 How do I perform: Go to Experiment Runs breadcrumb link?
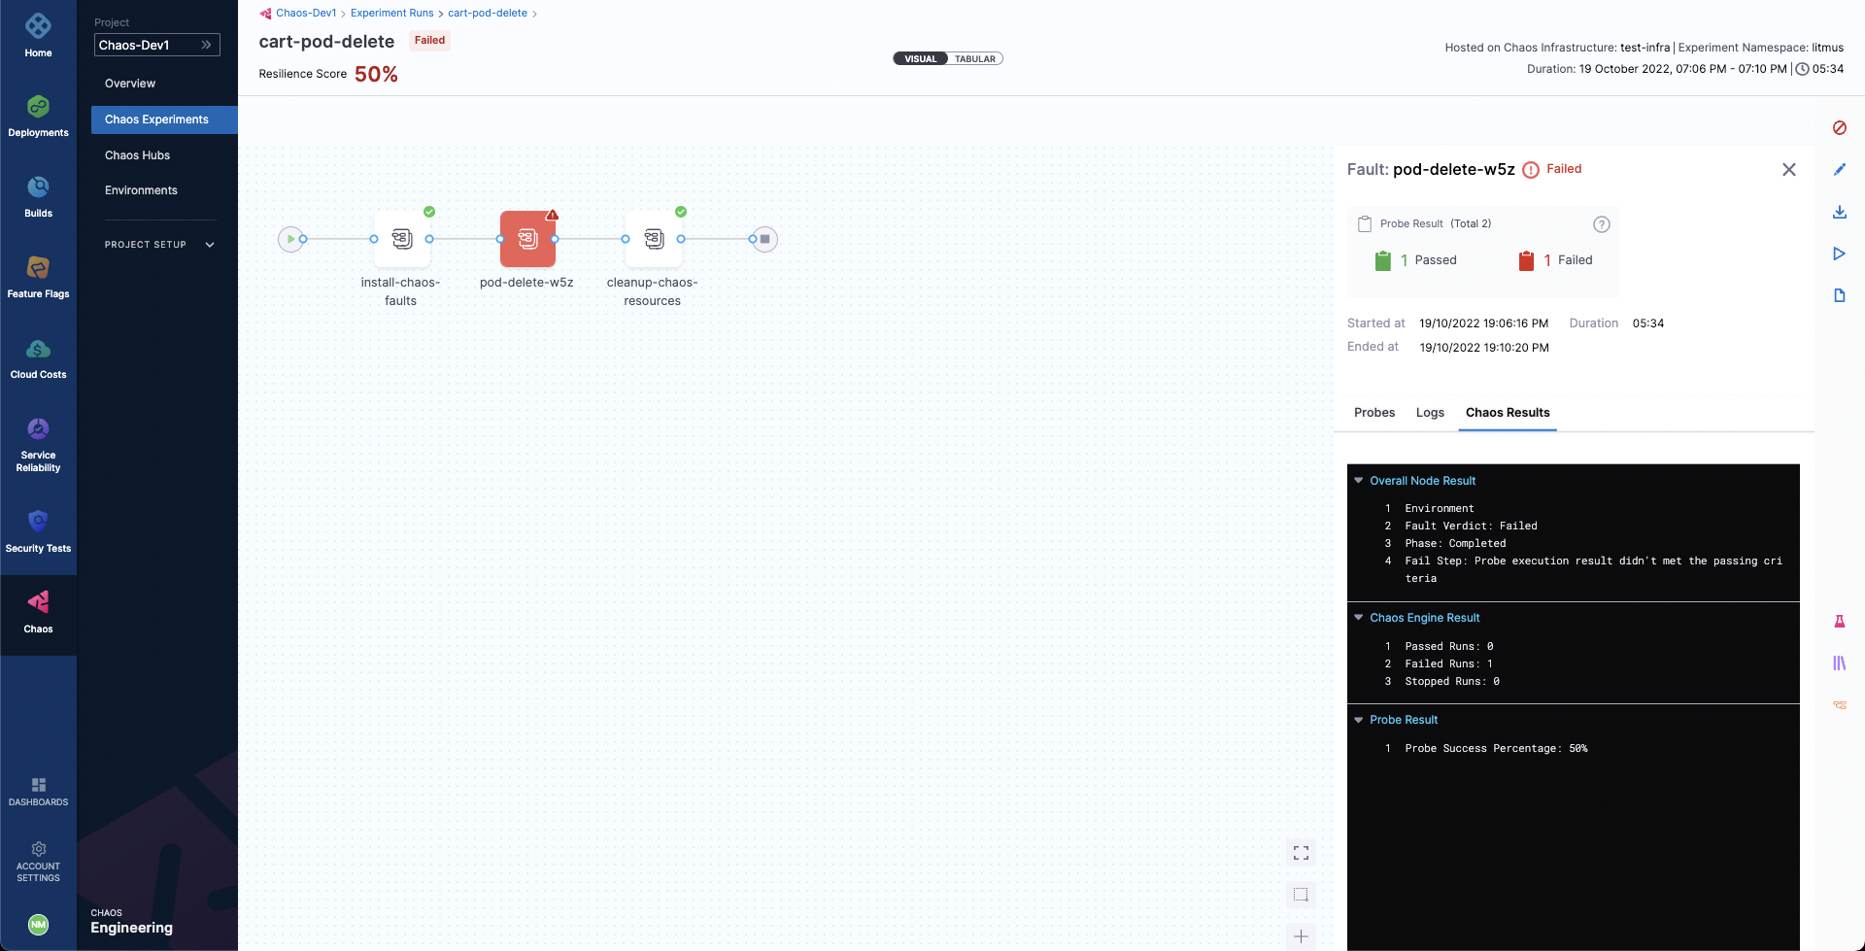click(391, 14)
